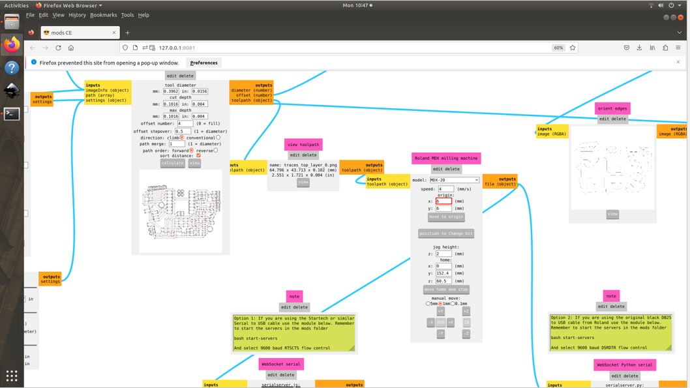Launch Inkscape from the dock

(x=12, y=91)
